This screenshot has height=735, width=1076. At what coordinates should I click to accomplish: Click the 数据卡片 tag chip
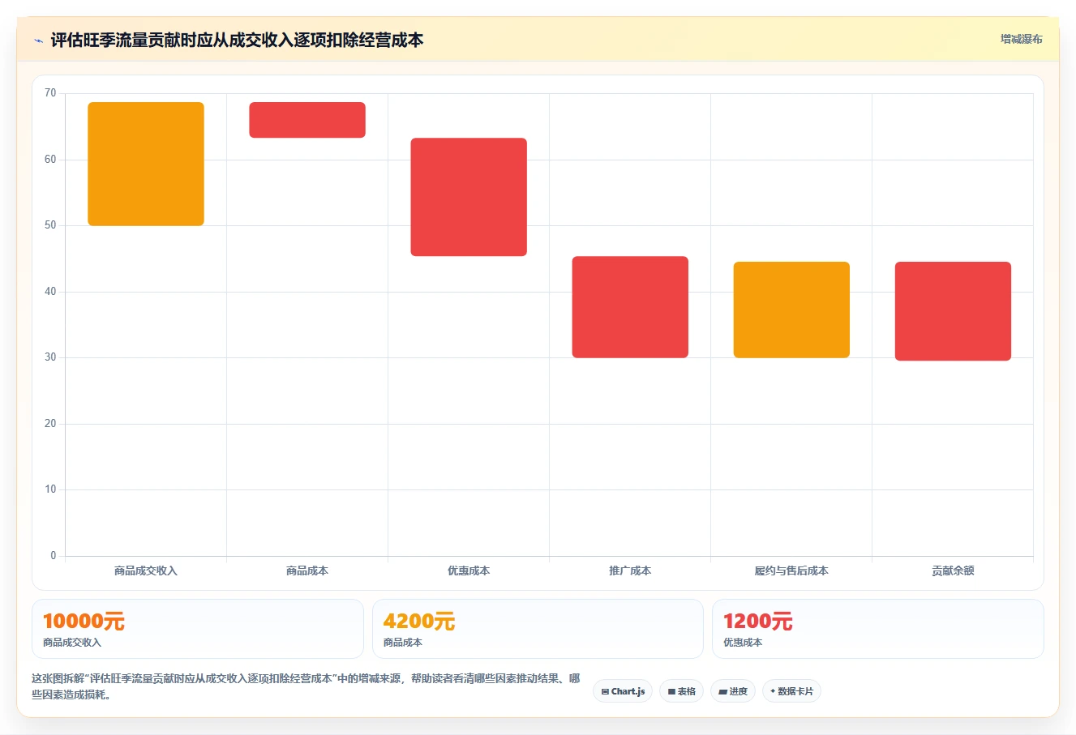tap(791, 691)
